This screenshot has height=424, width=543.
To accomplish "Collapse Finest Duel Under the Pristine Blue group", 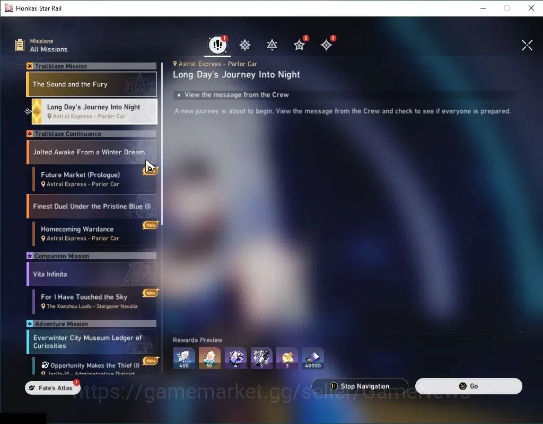I will pos(91,206).
